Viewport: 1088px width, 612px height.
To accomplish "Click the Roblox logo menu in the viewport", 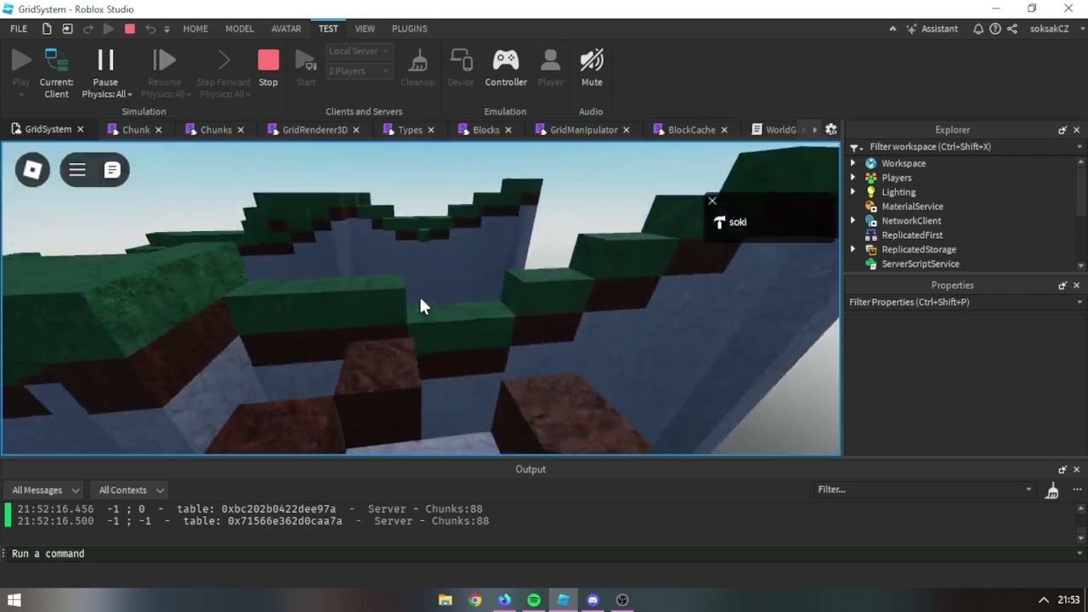I will click(x=32, y=170).
